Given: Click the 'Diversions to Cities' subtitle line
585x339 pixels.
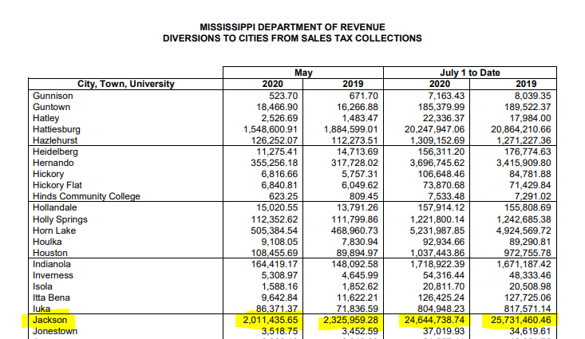Looking at the screenshot, I should click(x=291, y=37).
